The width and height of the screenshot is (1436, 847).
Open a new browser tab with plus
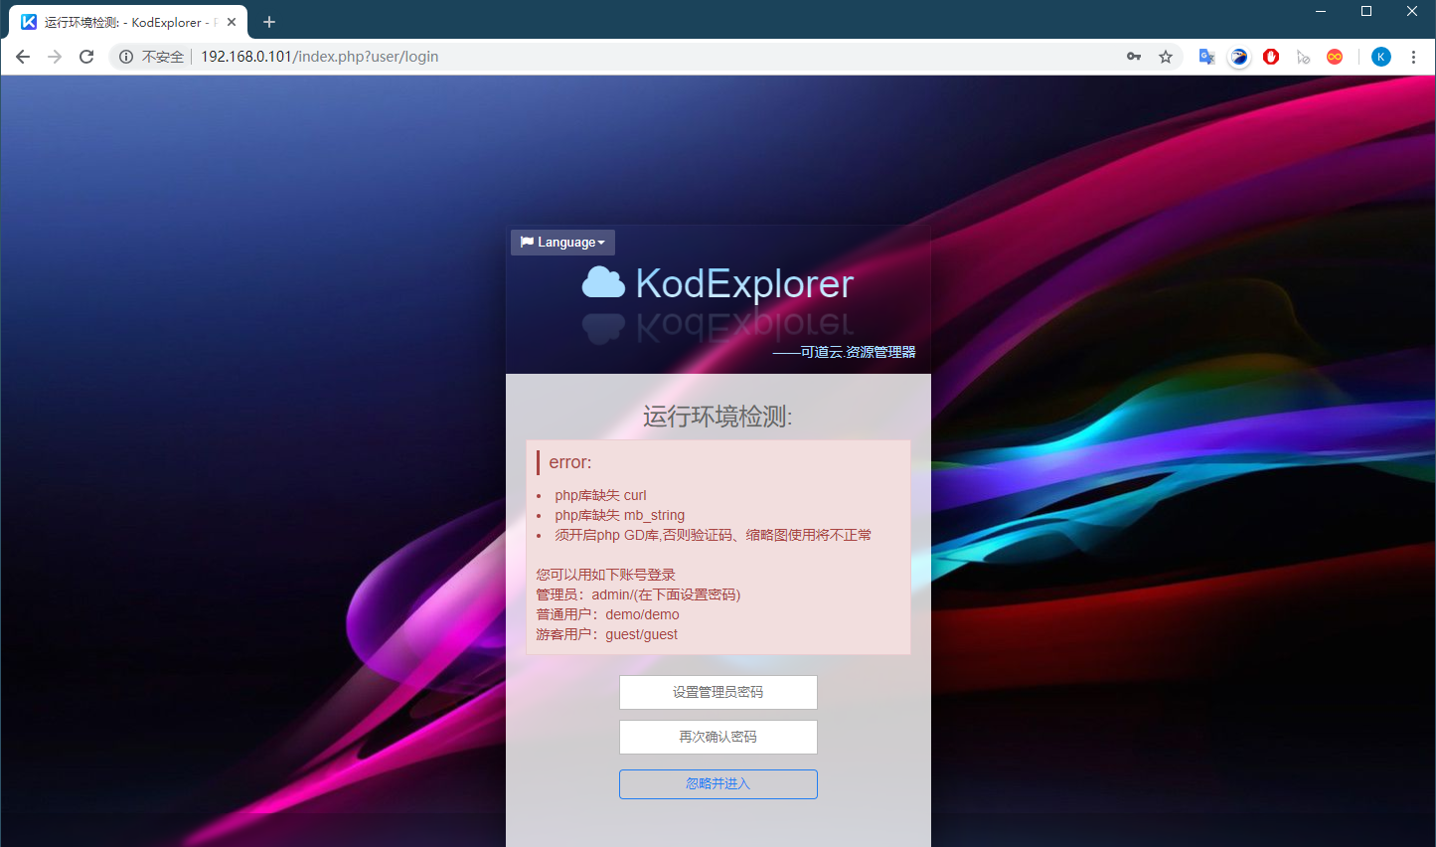(269, 22)
